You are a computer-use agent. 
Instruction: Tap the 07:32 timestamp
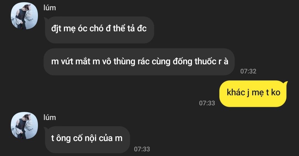click(x=248, y=71)
